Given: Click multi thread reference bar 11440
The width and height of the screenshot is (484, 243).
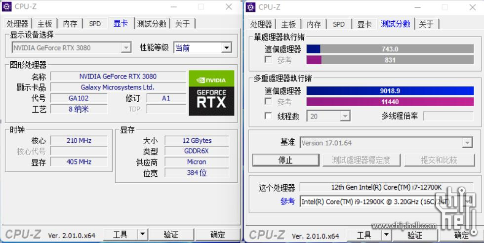Looking at the screenshot, I should [390, 102].
